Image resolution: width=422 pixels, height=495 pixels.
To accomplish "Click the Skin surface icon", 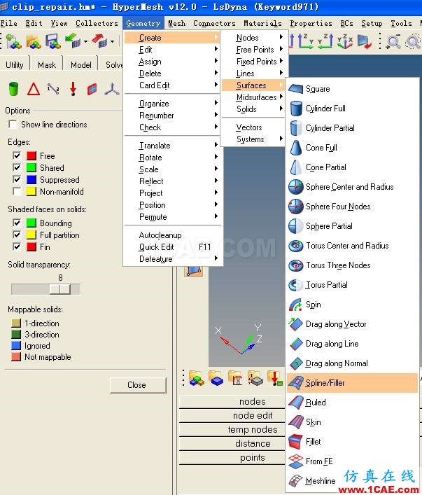I will tap(296, 421).
